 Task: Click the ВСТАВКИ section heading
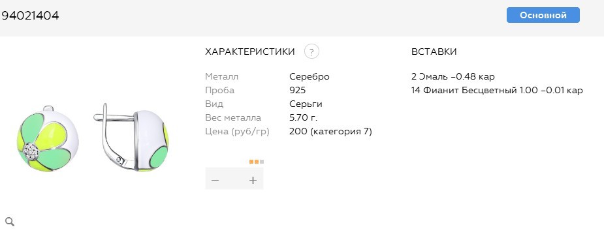434,52
